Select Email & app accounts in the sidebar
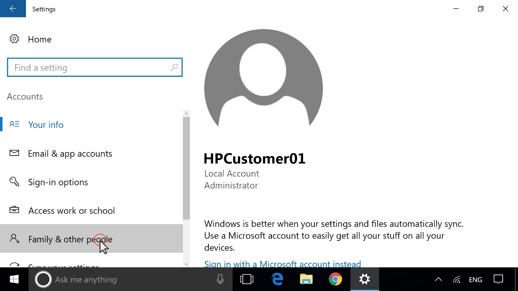 click(91, 153)
